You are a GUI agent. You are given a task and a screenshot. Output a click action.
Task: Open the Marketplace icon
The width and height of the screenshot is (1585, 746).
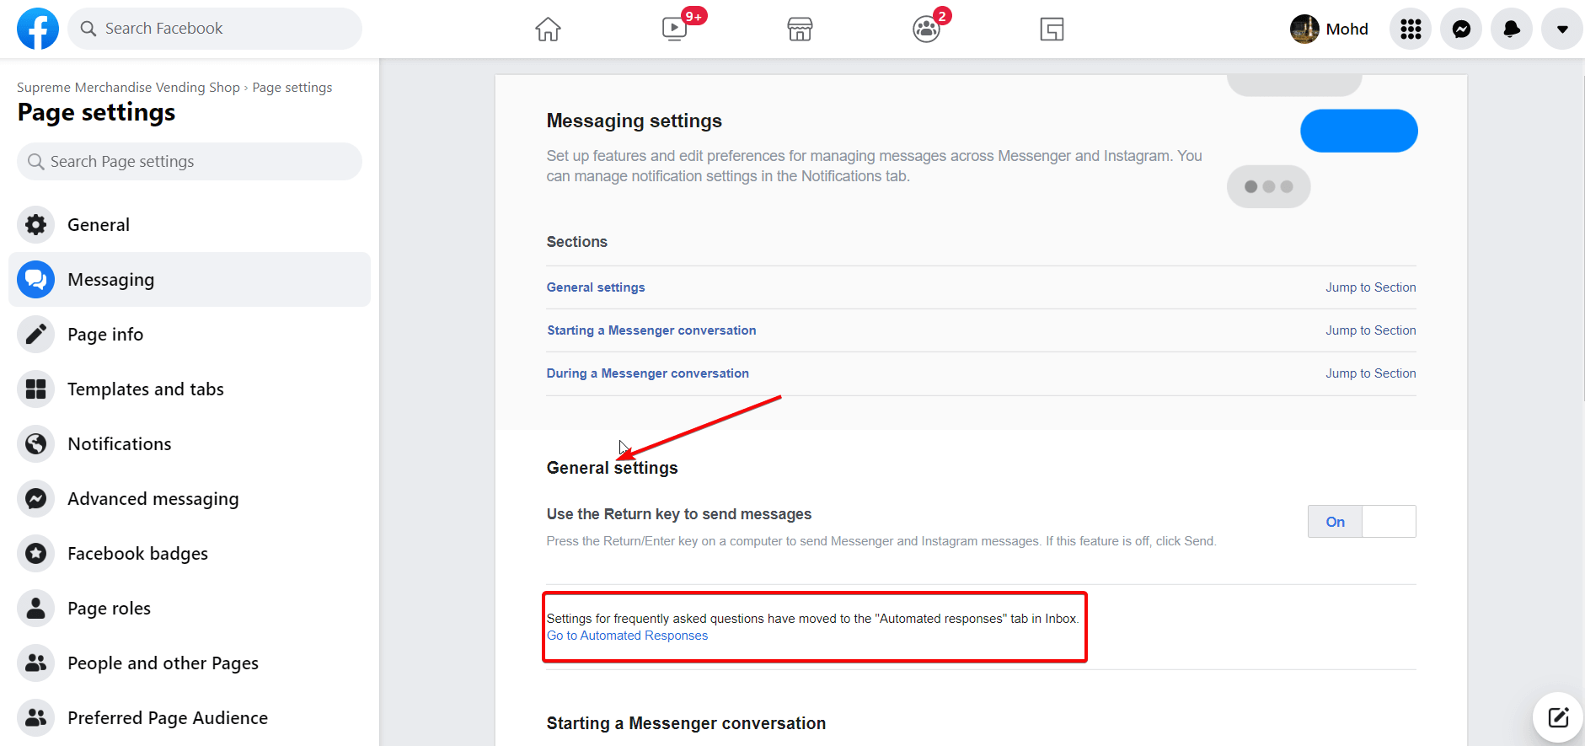pos(800,30)
